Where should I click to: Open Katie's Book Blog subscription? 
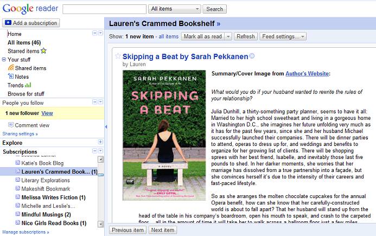(x=42, y=163)
